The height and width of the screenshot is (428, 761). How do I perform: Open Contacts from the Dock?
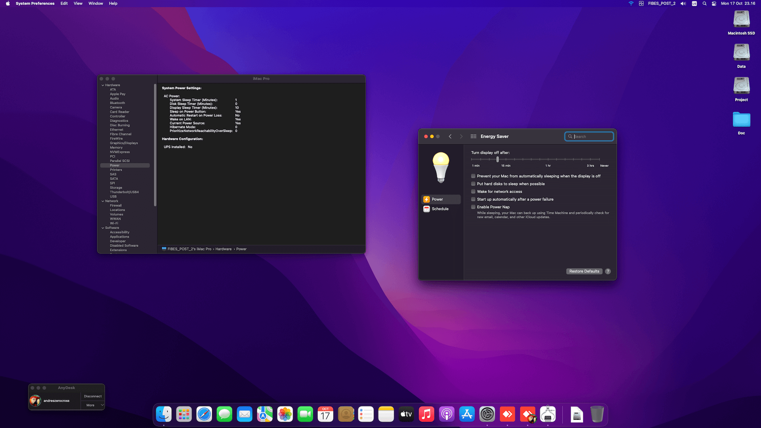pyautogui.click(x=346, y=415)
